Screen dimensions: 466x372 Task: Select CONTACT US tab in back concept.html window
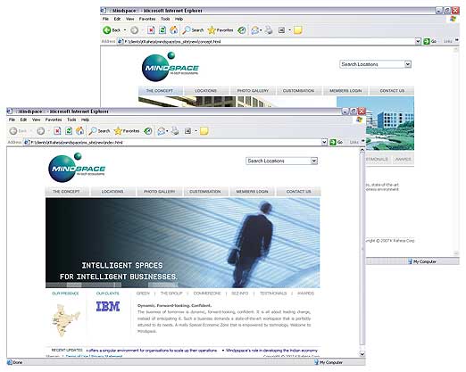[392, 91]
